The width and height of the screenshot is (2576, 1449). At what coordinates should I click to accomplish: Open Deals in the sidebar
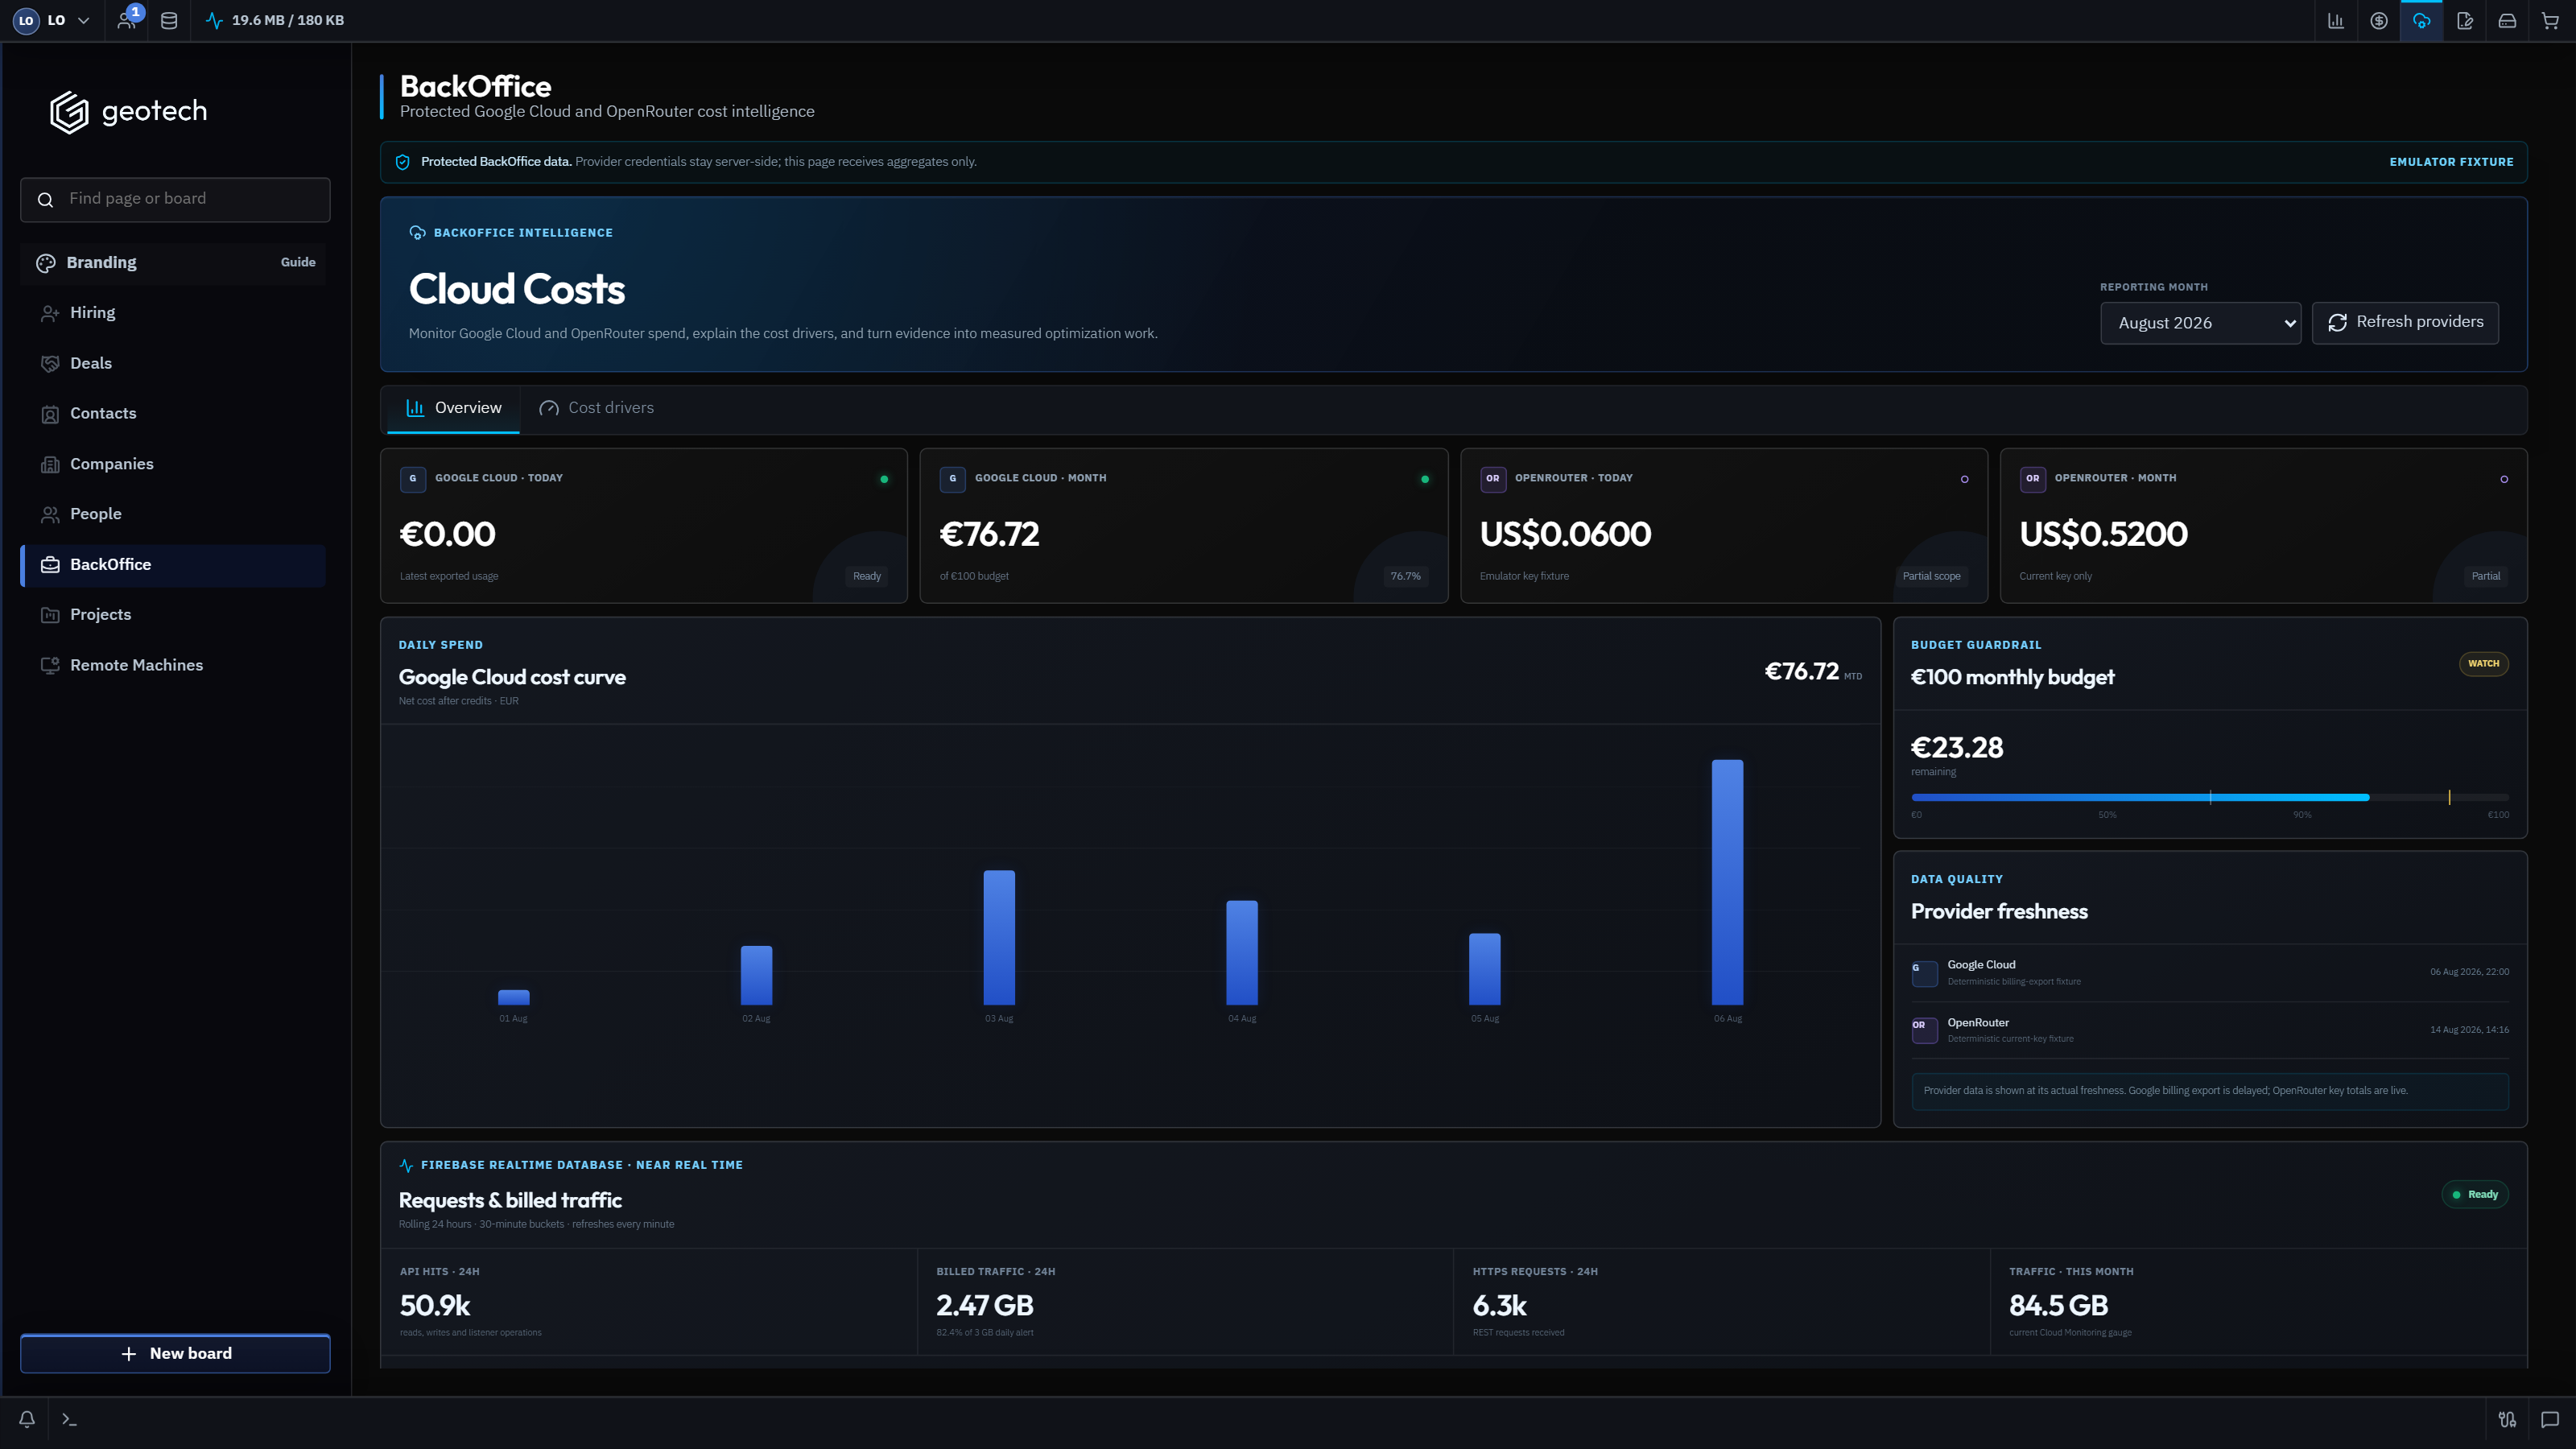tap(173, 363)
